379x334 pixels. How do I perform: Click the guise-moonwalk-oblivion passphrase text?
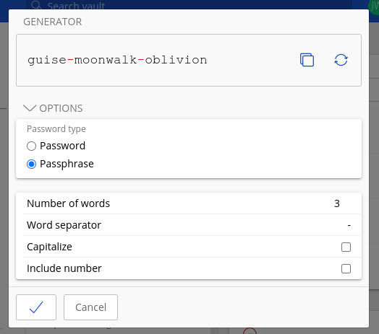(117, 60)
